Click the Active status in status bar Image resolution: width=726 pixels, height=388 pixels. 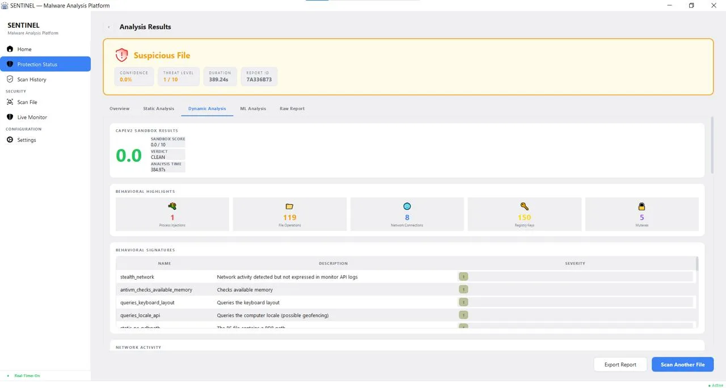pos(716,385)
